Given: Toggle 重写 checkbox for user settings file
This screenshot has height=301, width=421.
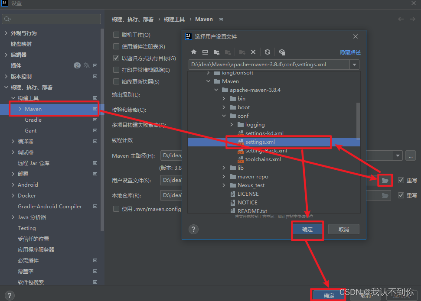Looking at the screenshot, I should [x=401, y=180].
